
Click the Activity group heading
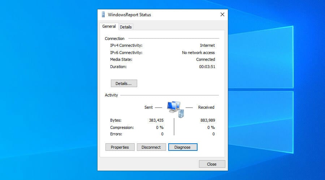pyautogui.click(x=111, y=95)
